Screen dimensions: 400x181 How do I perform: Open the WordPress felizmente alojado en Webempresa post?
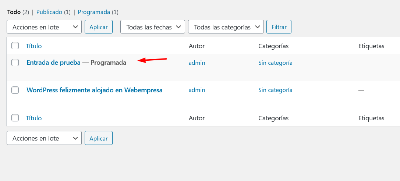pyautogui.click(x=94, y=90)
